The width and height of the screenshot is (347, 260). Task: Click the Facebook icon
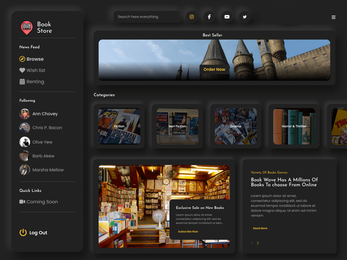click(209, 17)
